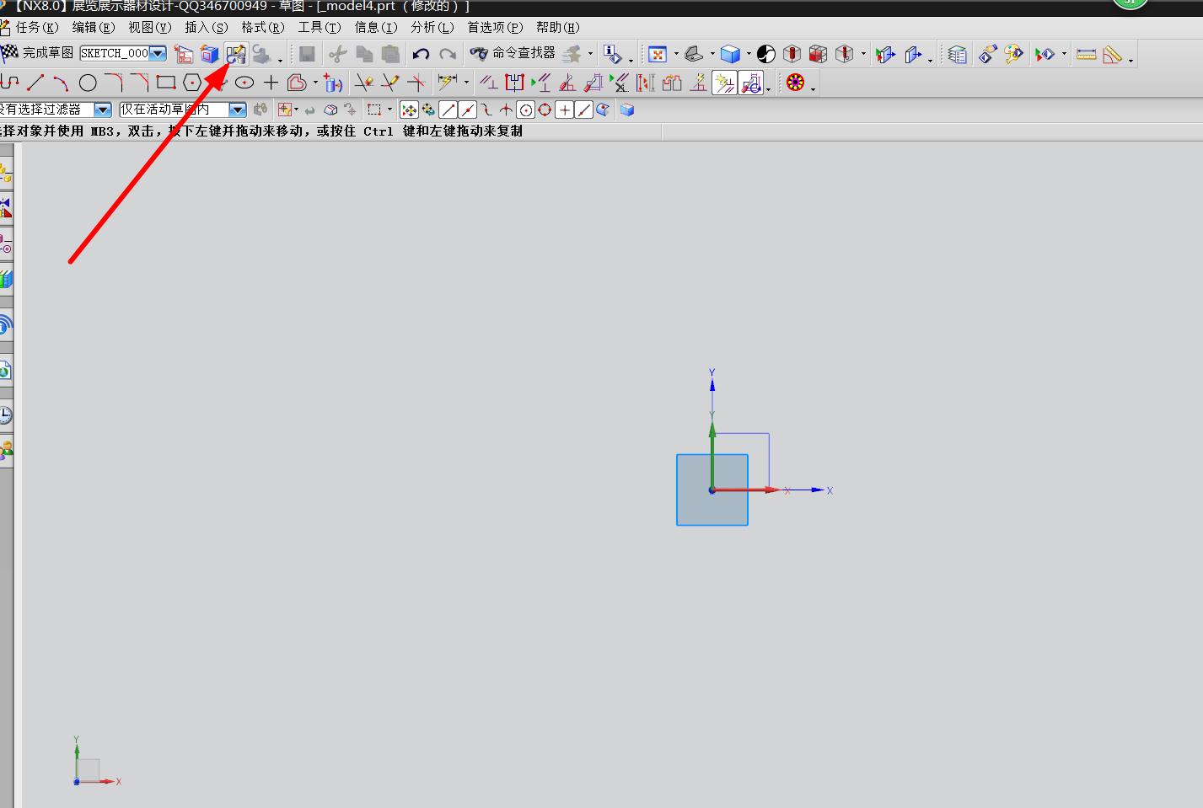This screenshot has width=1203, height=808.
Task: Open the 工具(T) menu
Action: [x=320, y=28]
